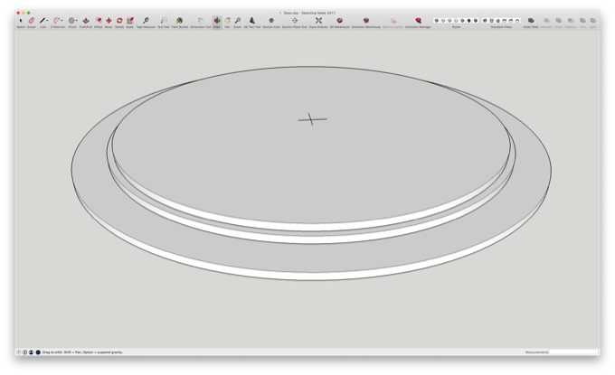615x375 pixels.
Task: Click the info circle status bar icon
Action: [24, 352]
